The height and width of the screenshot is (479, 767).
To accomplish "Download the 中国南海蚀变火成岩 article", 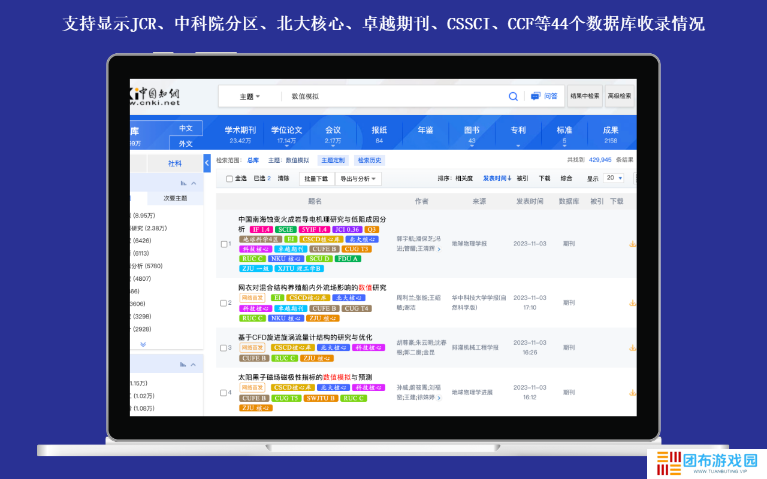I will [x=632, y=244].
